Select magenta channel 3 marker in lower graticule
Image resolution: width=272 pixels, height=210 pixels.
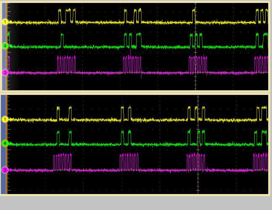pyautogui.click(x=5, y=170)
